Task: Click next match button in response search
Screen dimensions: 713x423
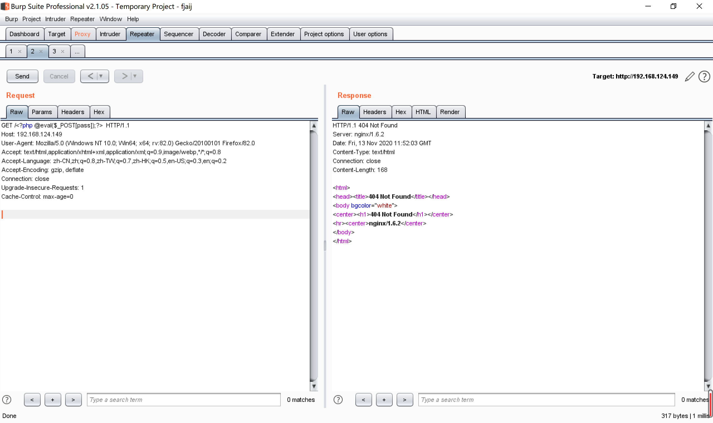Action: [x=405, y=400]
